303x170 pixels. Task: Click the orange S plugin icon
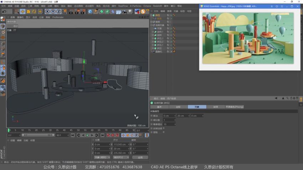pyautogui.click(x=143, y=12)
